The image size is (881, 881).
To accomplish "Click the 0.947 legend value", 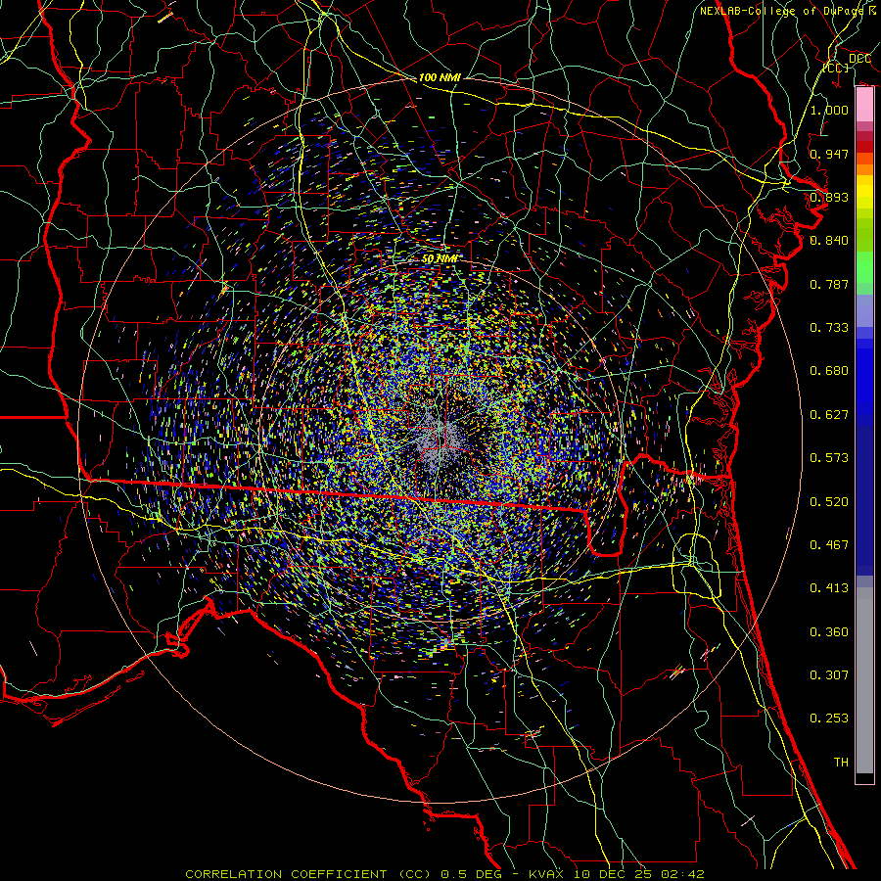I will 829,154.
